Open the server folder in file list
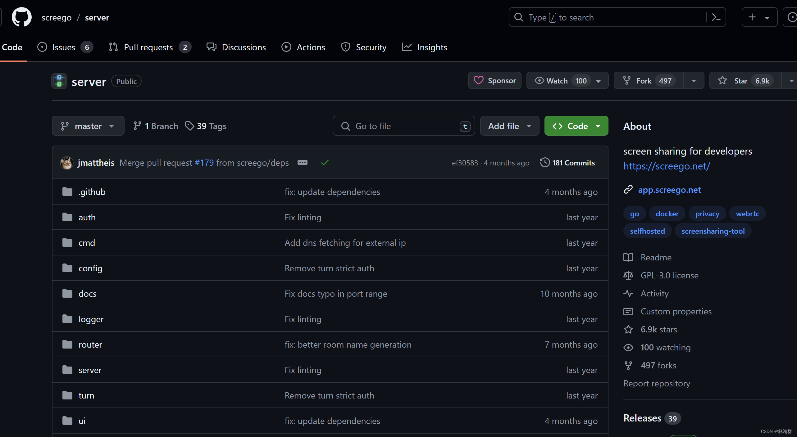The width and height of the screenshot is (797, 437). pyautogui.click(x=90, y=370)
